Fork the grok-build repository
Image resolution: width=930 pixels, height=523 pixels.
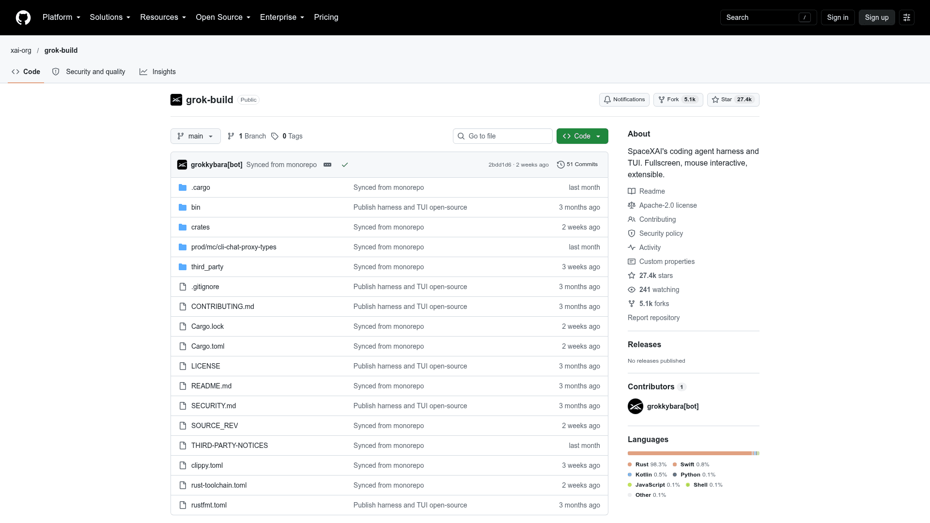678,100
